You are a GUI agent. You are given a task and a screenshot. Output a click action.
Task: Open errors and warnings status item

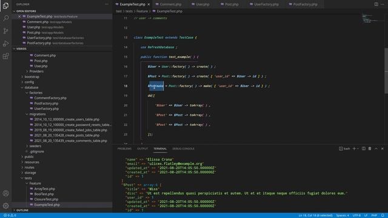(x=10, y=216)
